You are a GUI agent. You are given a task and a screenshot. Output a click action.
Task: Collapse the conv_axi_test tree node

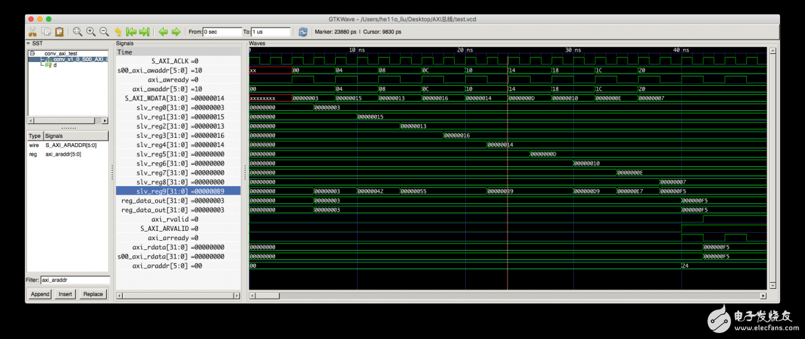click(32, 53)
